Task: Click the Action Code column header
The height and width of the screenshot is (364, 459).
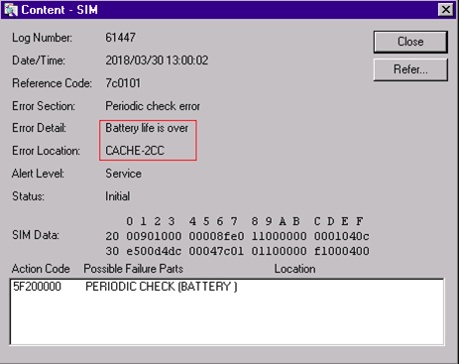Action: 41,269
